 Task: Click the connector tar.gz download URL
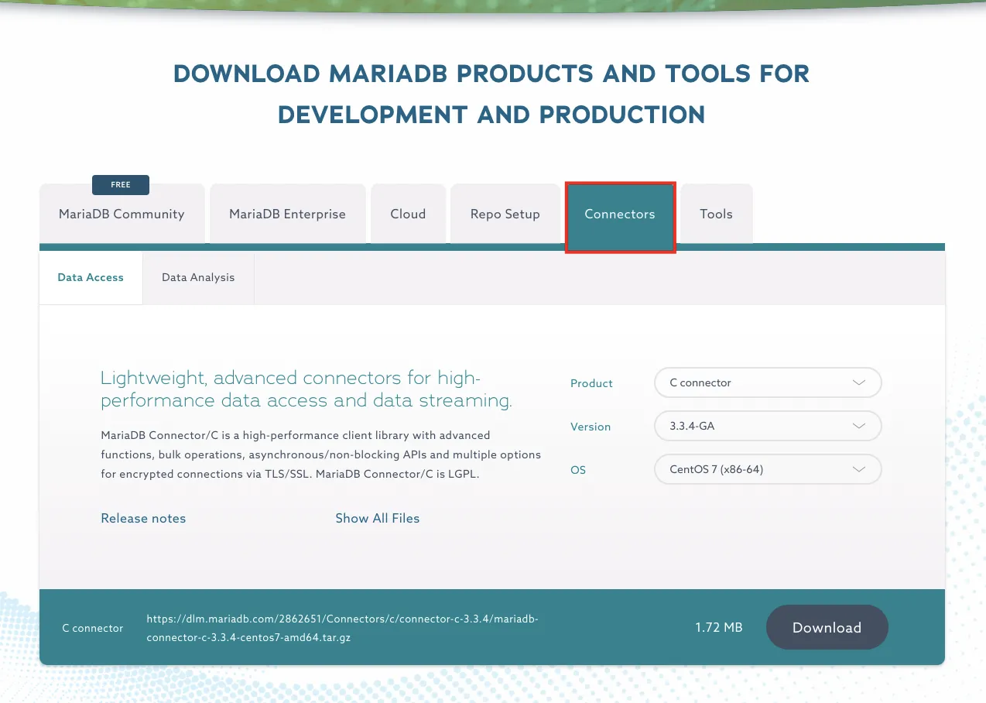coord(342,629)
